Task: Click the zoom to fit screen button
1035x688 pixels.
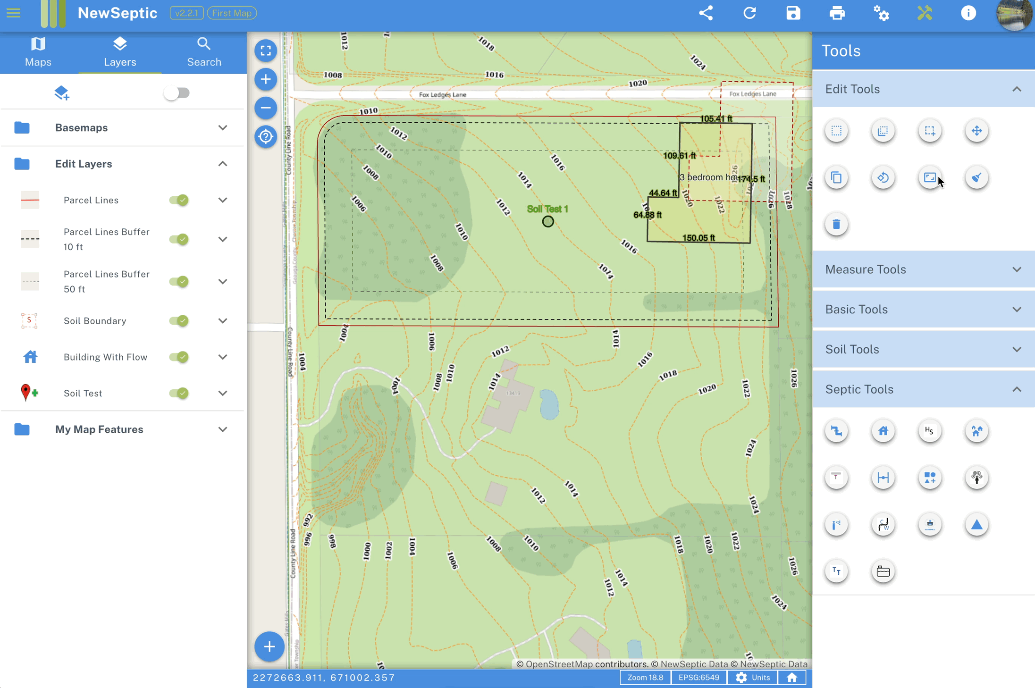Action: (265, 49)
